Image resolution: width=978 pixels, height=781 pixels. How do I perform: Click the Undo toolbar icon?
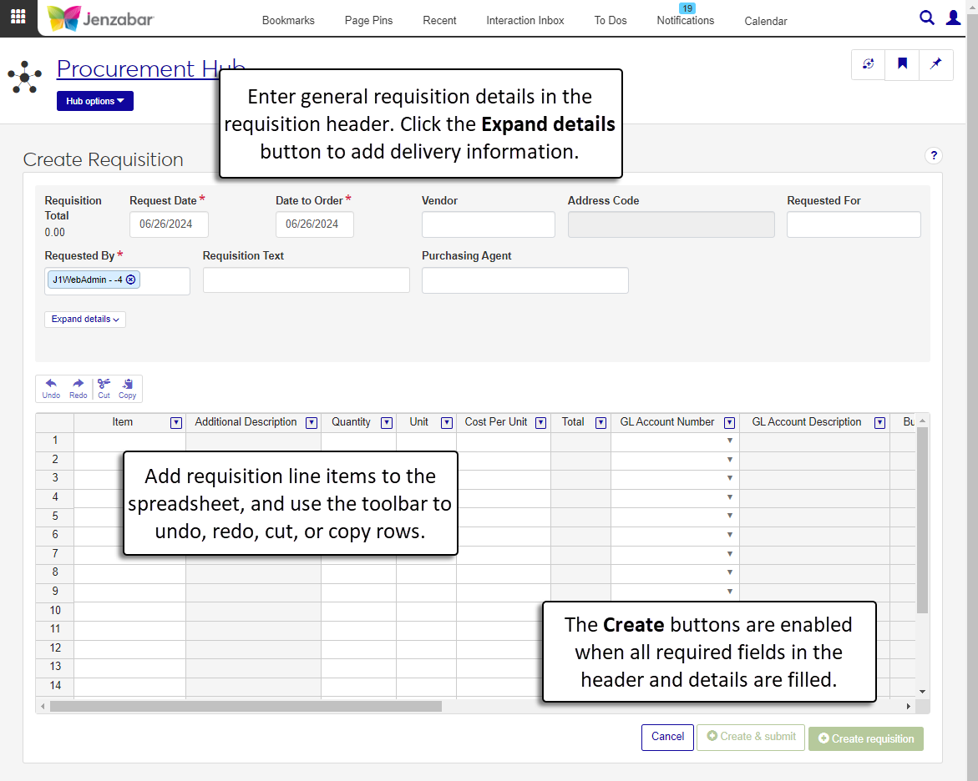51,388
